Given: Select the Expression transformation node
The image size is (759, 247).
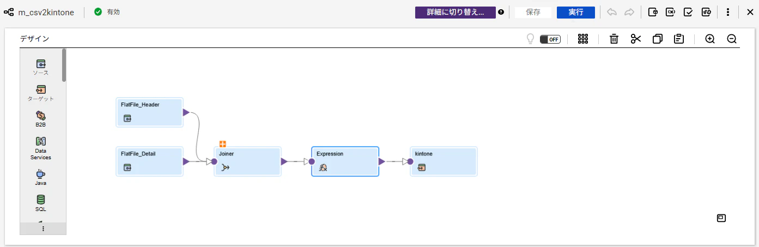Looking at the screenshot, I should pos(345,161).
